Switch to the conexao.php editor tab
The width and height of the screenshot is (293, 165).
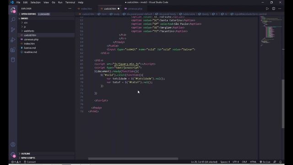[135, 9]
